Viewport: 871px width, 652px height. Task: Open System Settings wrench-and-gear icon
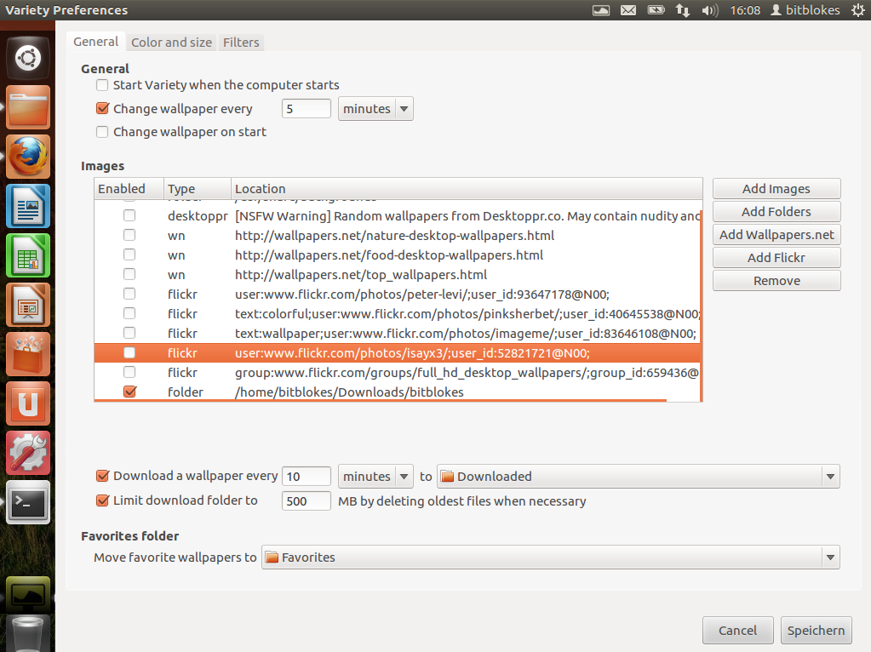pyautogui.click(x=28, y=453)
